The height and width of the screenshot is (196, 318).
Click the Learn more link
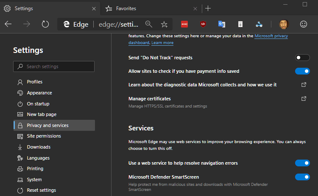click(162, 43)
